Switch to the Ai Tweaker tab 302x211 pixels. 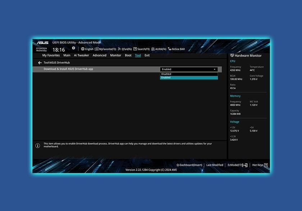pyautogui.click(x=81, y=55)
